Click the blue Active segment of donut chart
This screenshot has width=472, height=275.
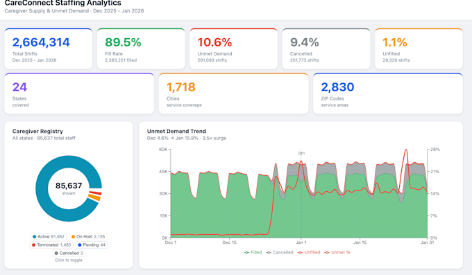[x=42, y=188]
